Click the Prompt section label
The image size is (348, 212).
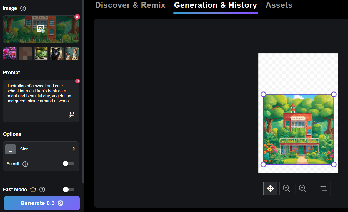[11, 73]
